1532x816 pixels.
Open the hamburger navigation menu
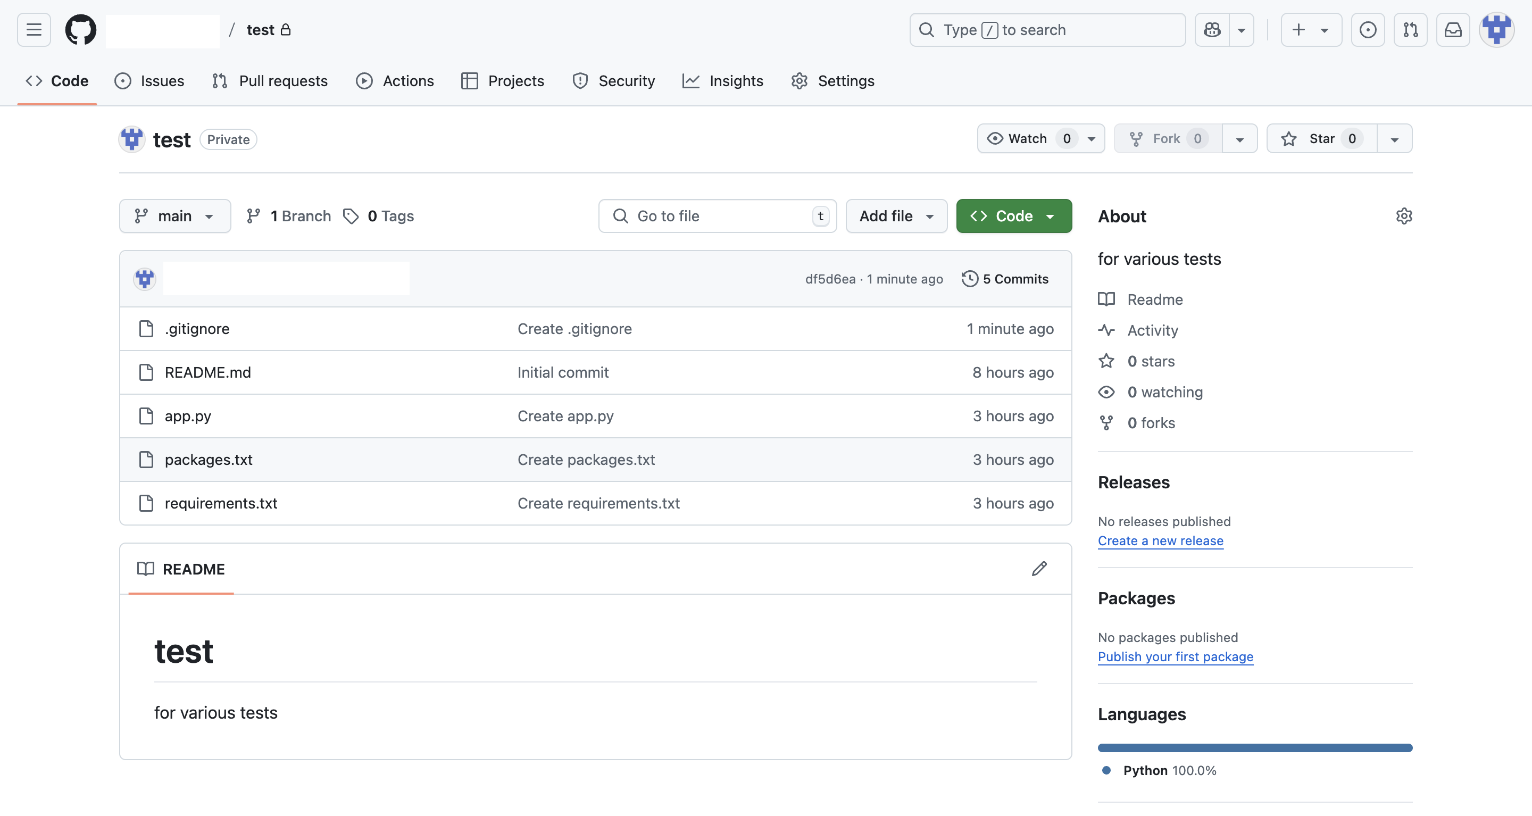[34, 29]
